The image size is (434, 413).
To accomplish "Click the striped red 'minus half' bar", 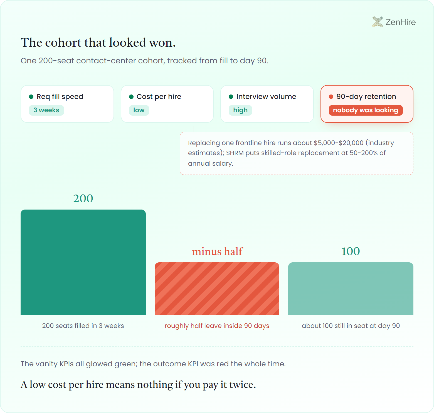I will [x=217, y=289].
